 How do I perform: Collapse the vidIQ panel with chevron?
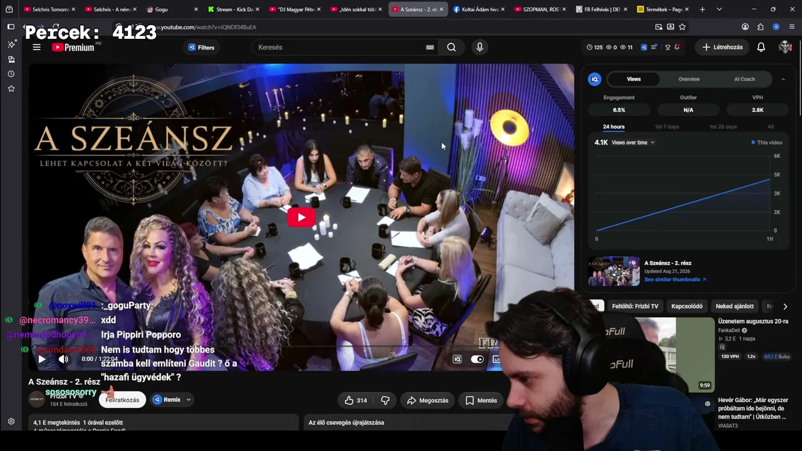point(783,79)
